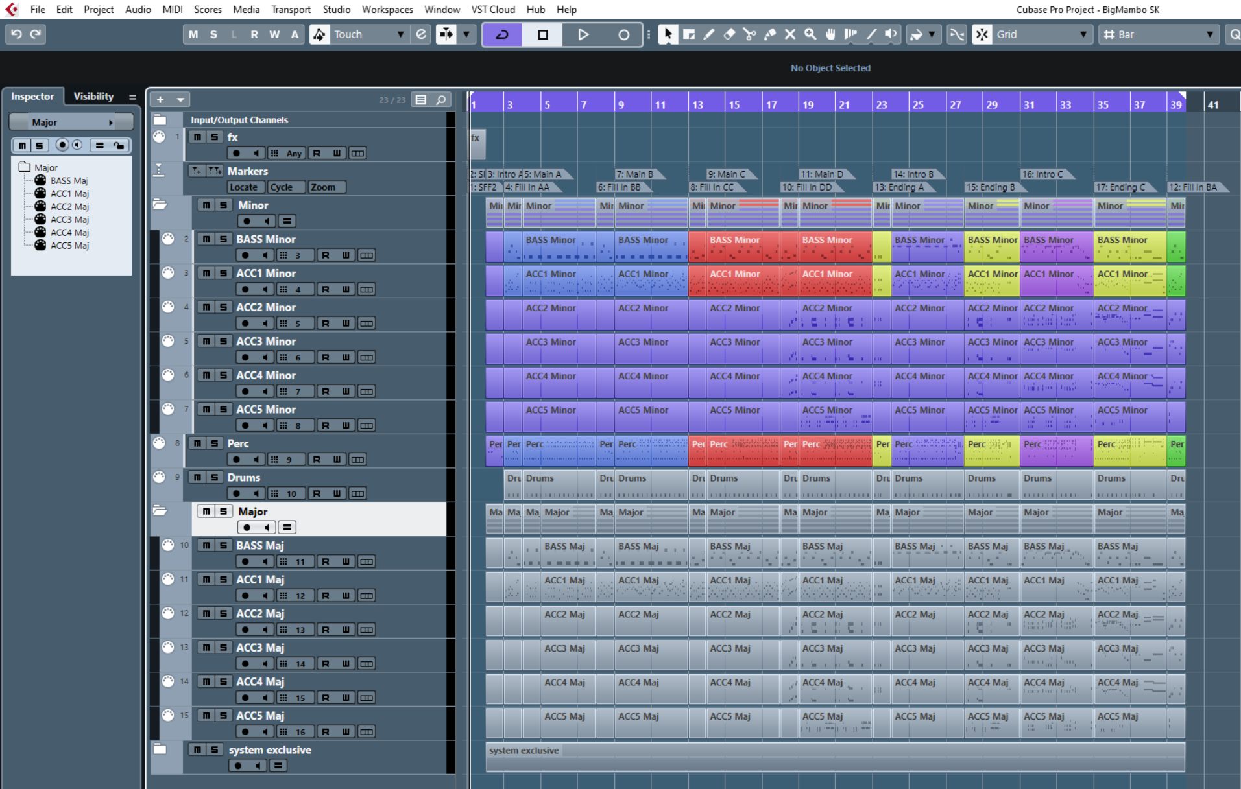This screenshot has width=1241, height=789.
Task: Open the Transport menu
Action: [291, 10]
